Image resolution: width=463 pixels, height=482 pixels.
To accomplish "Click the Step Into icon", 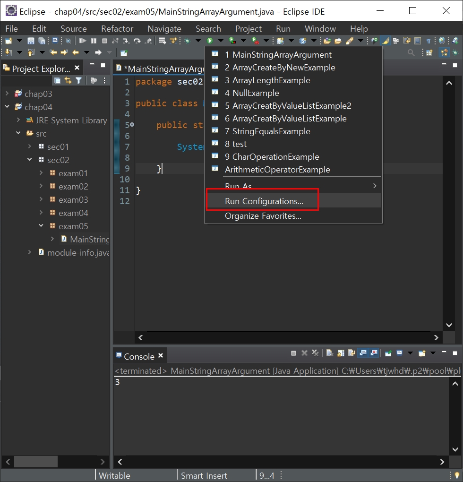I will tap(126, 41).
